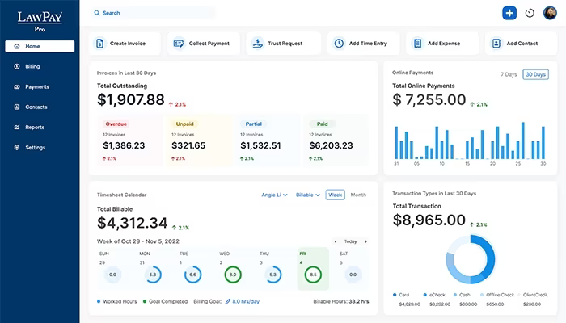The height and width of the screenshot is (323, 566).
Task: Expand the Billable filter dropdown
Action: [308, 195]
